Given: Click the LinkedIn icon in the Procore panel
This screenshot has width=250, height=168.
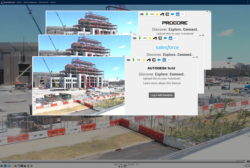Looking at the screenshot, I should [x=177, y=14].
